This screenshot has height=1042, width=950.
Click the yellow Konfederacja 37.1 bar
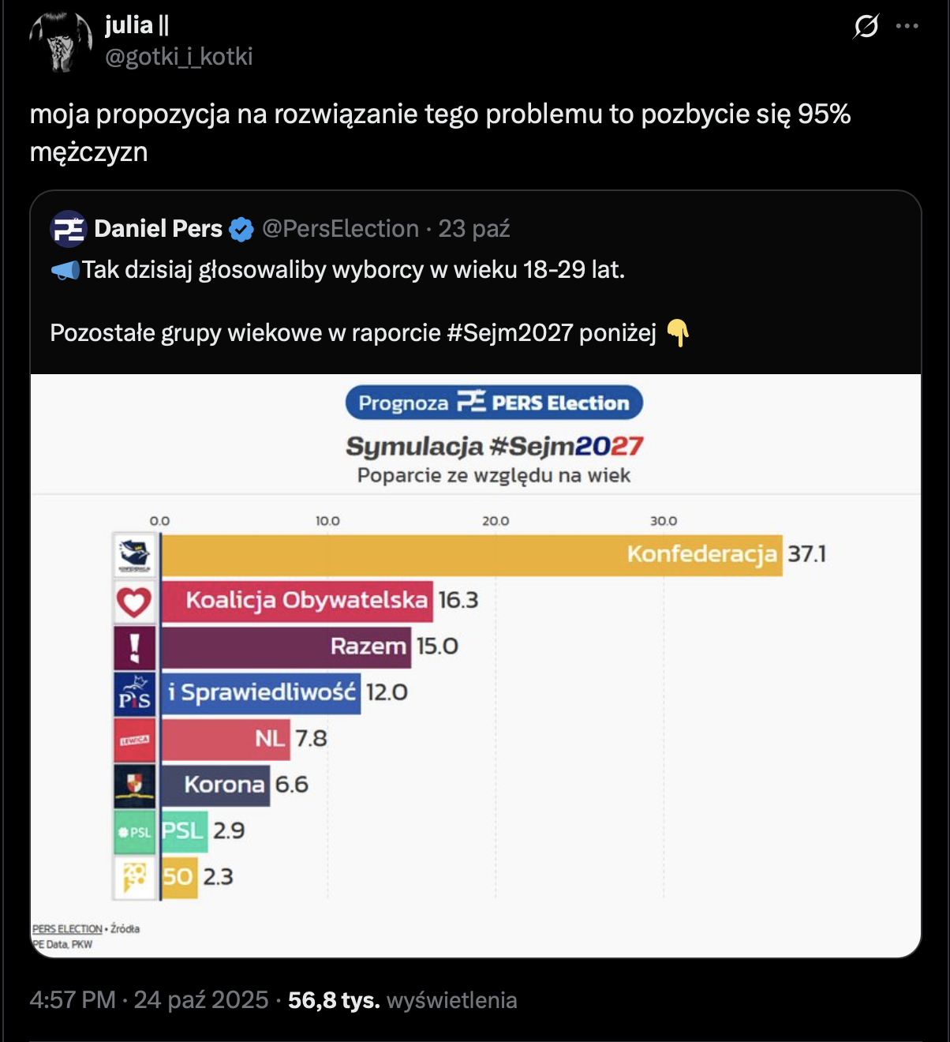[x=471, y=555]
